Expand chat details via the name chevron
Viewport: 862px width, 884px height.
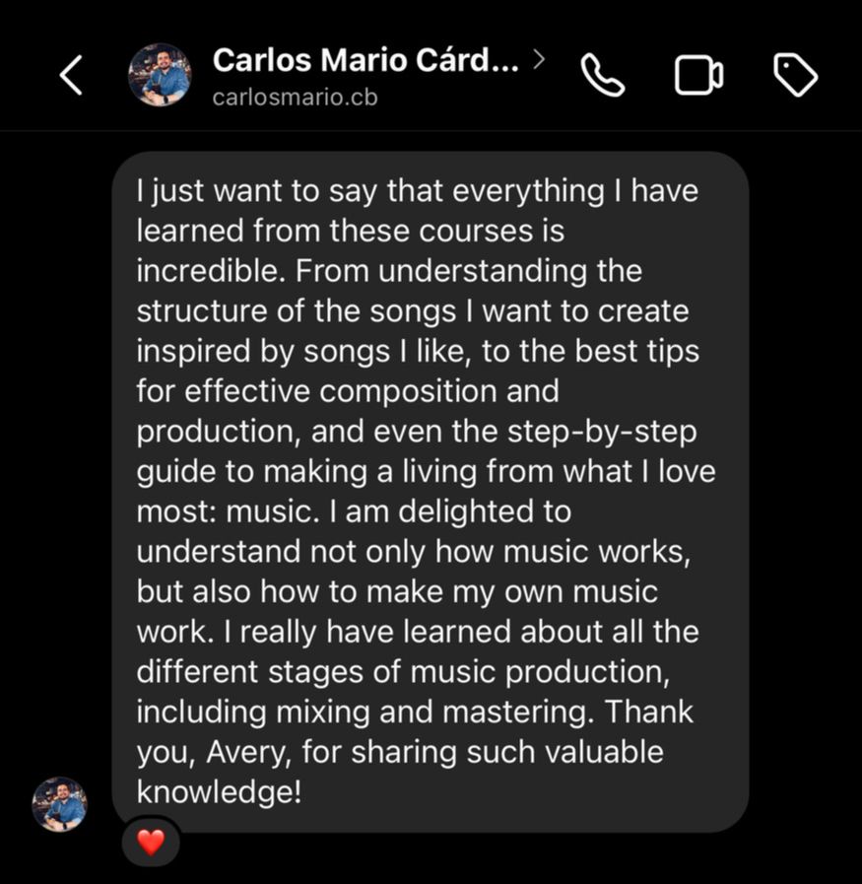point(538,60)
